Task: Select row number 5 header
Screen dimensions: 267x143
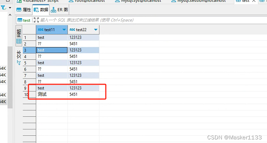Action: [29, 63]
